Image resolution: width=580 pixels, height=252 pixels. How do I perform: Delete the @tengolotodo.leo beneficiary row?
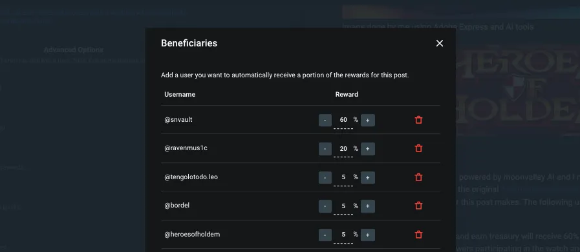coord(418,177)
